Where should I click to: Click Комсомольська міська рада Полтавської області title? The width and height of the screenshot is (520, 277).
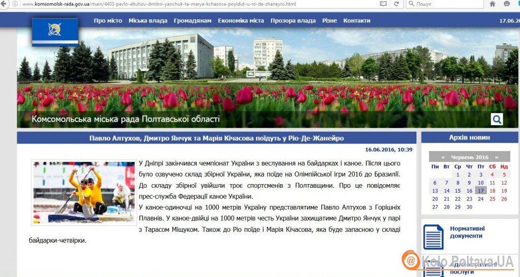tap(126, 119)
